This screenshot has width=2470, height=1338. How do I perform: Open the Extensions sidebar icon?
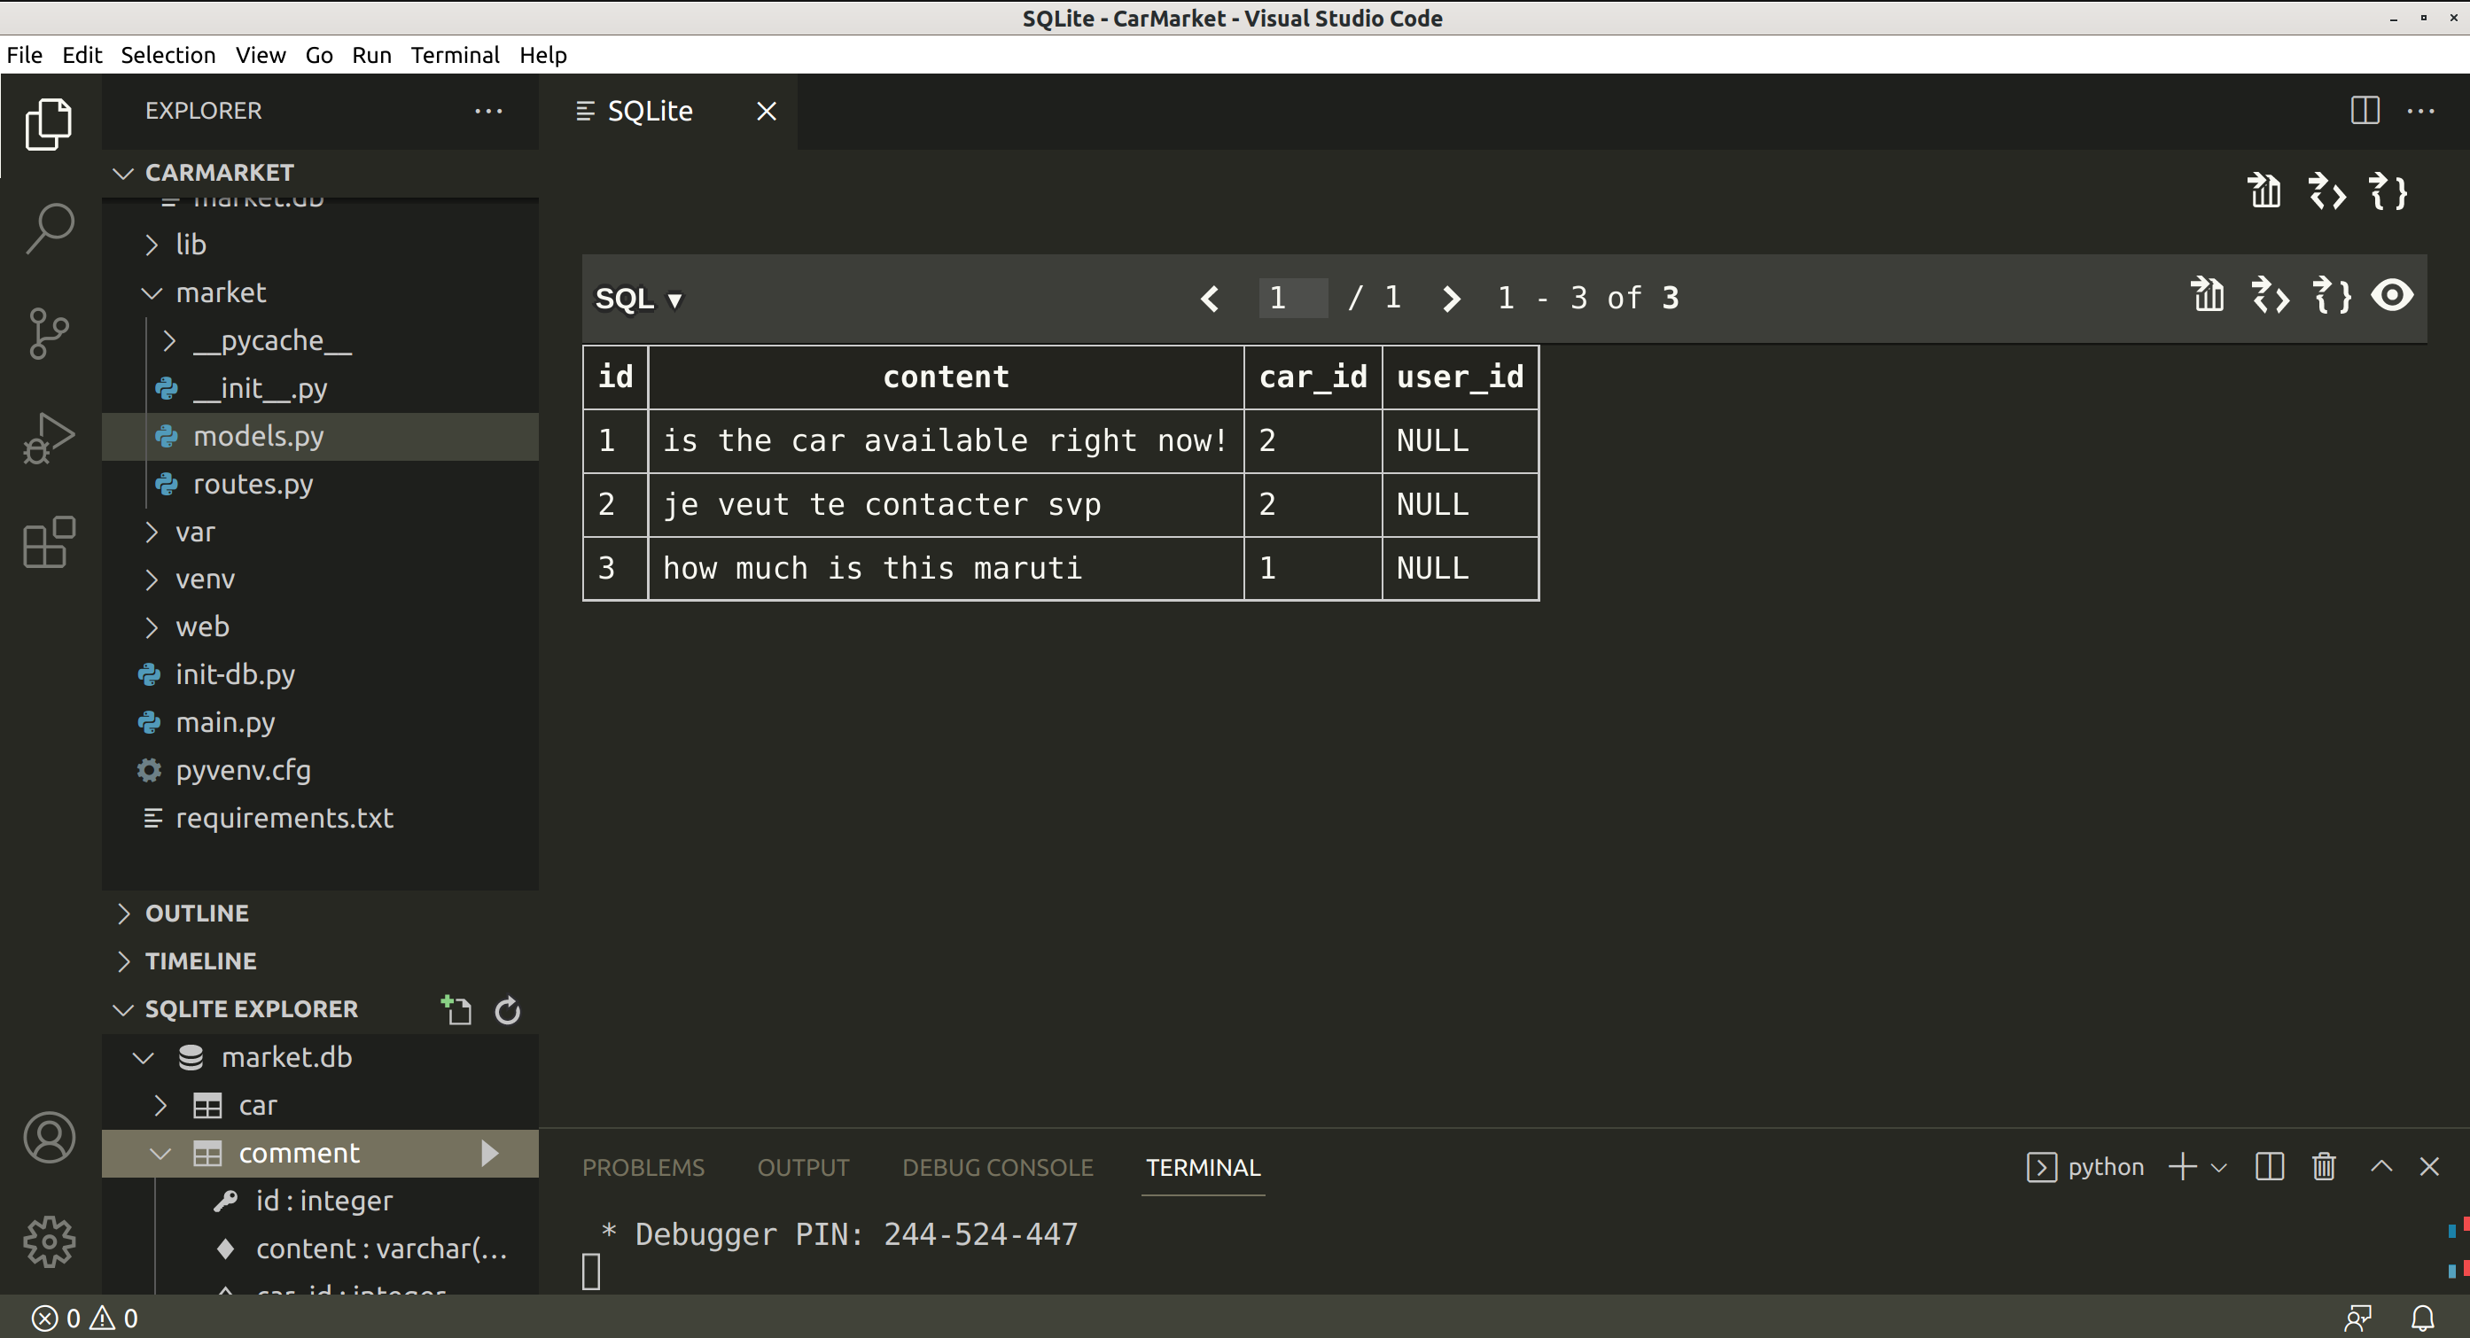point(49,542)
